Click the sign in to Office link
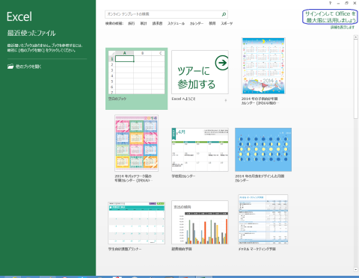The width and height of the screenshot is (359, 278). [330, 17]
